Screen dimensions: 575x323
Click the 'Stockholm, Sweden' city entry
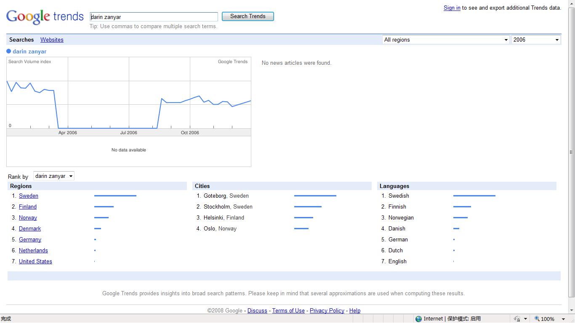tap(228, 207)
